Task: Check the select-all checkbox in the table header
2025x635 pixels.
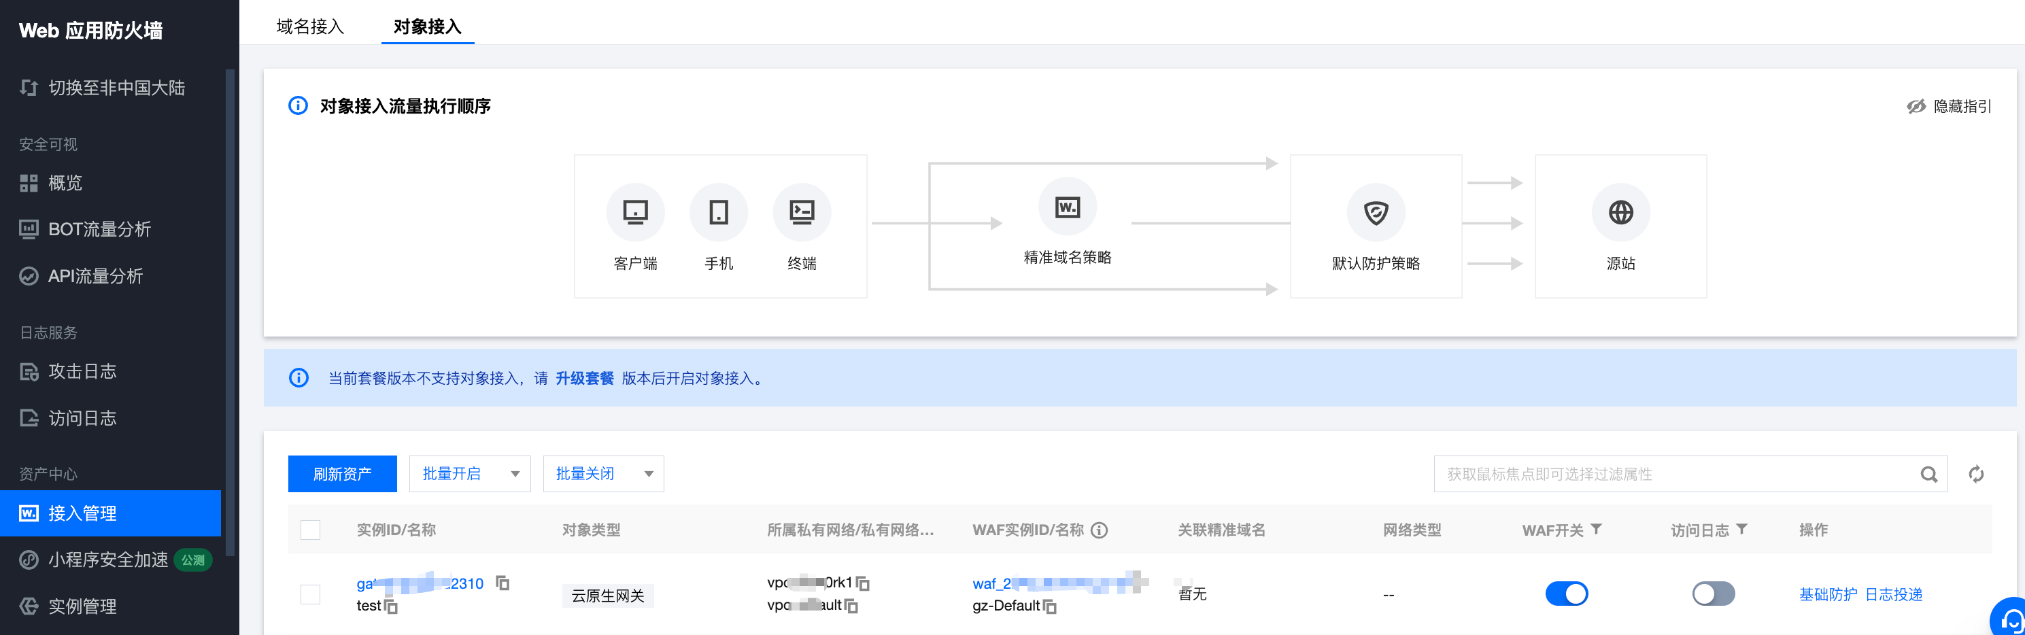Action: 311,530
